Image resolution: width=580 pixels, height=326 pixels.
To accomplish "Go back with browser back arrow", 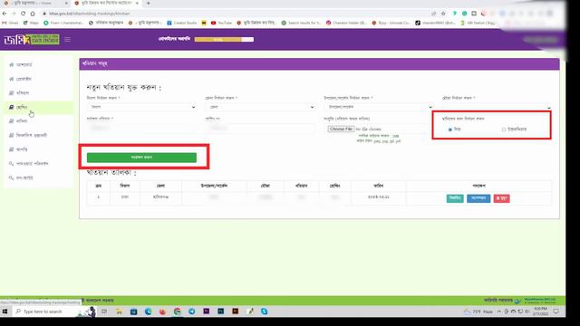I will (x=5, y=14).
